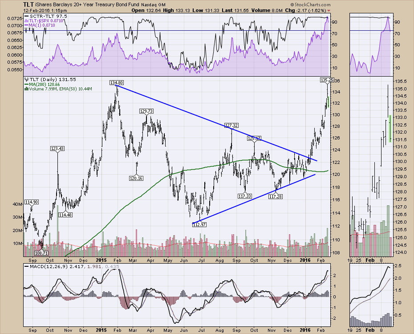Click the bold Feb label under the zoomed MACD panel
Viewport: 414px width, 334px height.
(x=370, y=330)
